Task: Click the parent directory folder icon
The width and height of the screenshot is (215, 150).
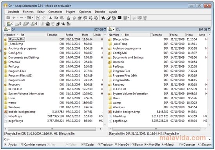Action: click(8, 18)
